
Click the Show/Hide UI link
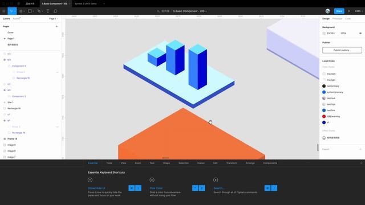tap(96, 188)
